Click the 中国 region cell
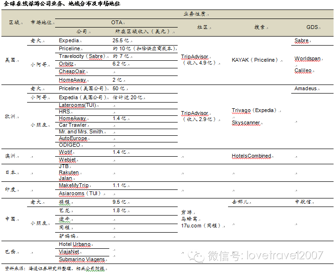The width and height of the screenshot is (334, 273). (10, 219)
